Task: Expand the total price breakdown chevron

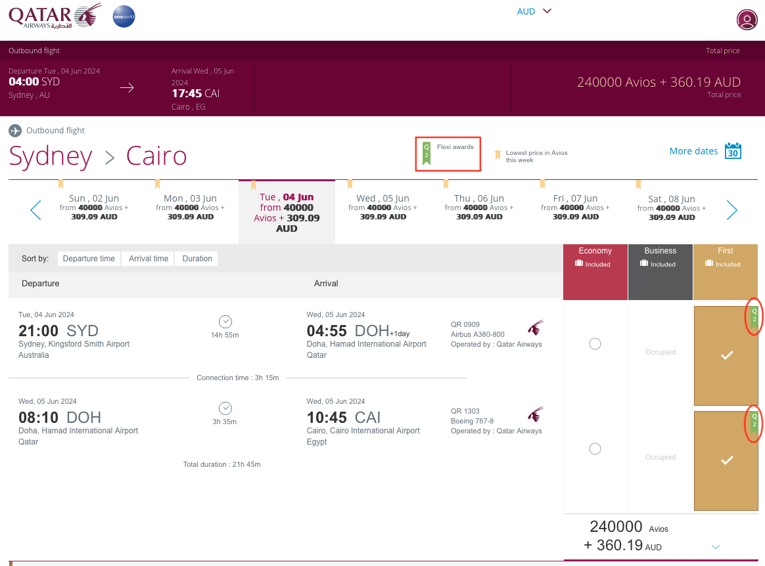Action: [715, 545]
